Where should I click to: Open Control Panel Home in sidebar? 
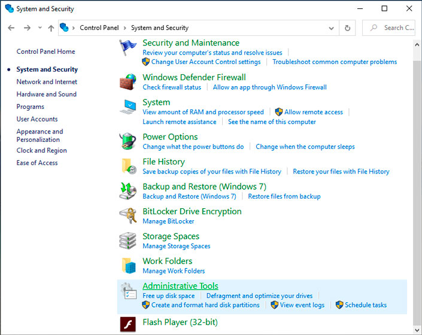[45, 51]
